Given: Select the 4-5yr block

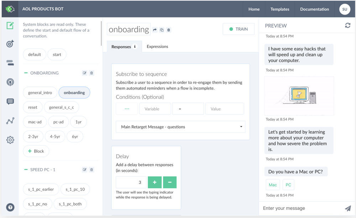Looking at the screenshot, I should point(55,137).
